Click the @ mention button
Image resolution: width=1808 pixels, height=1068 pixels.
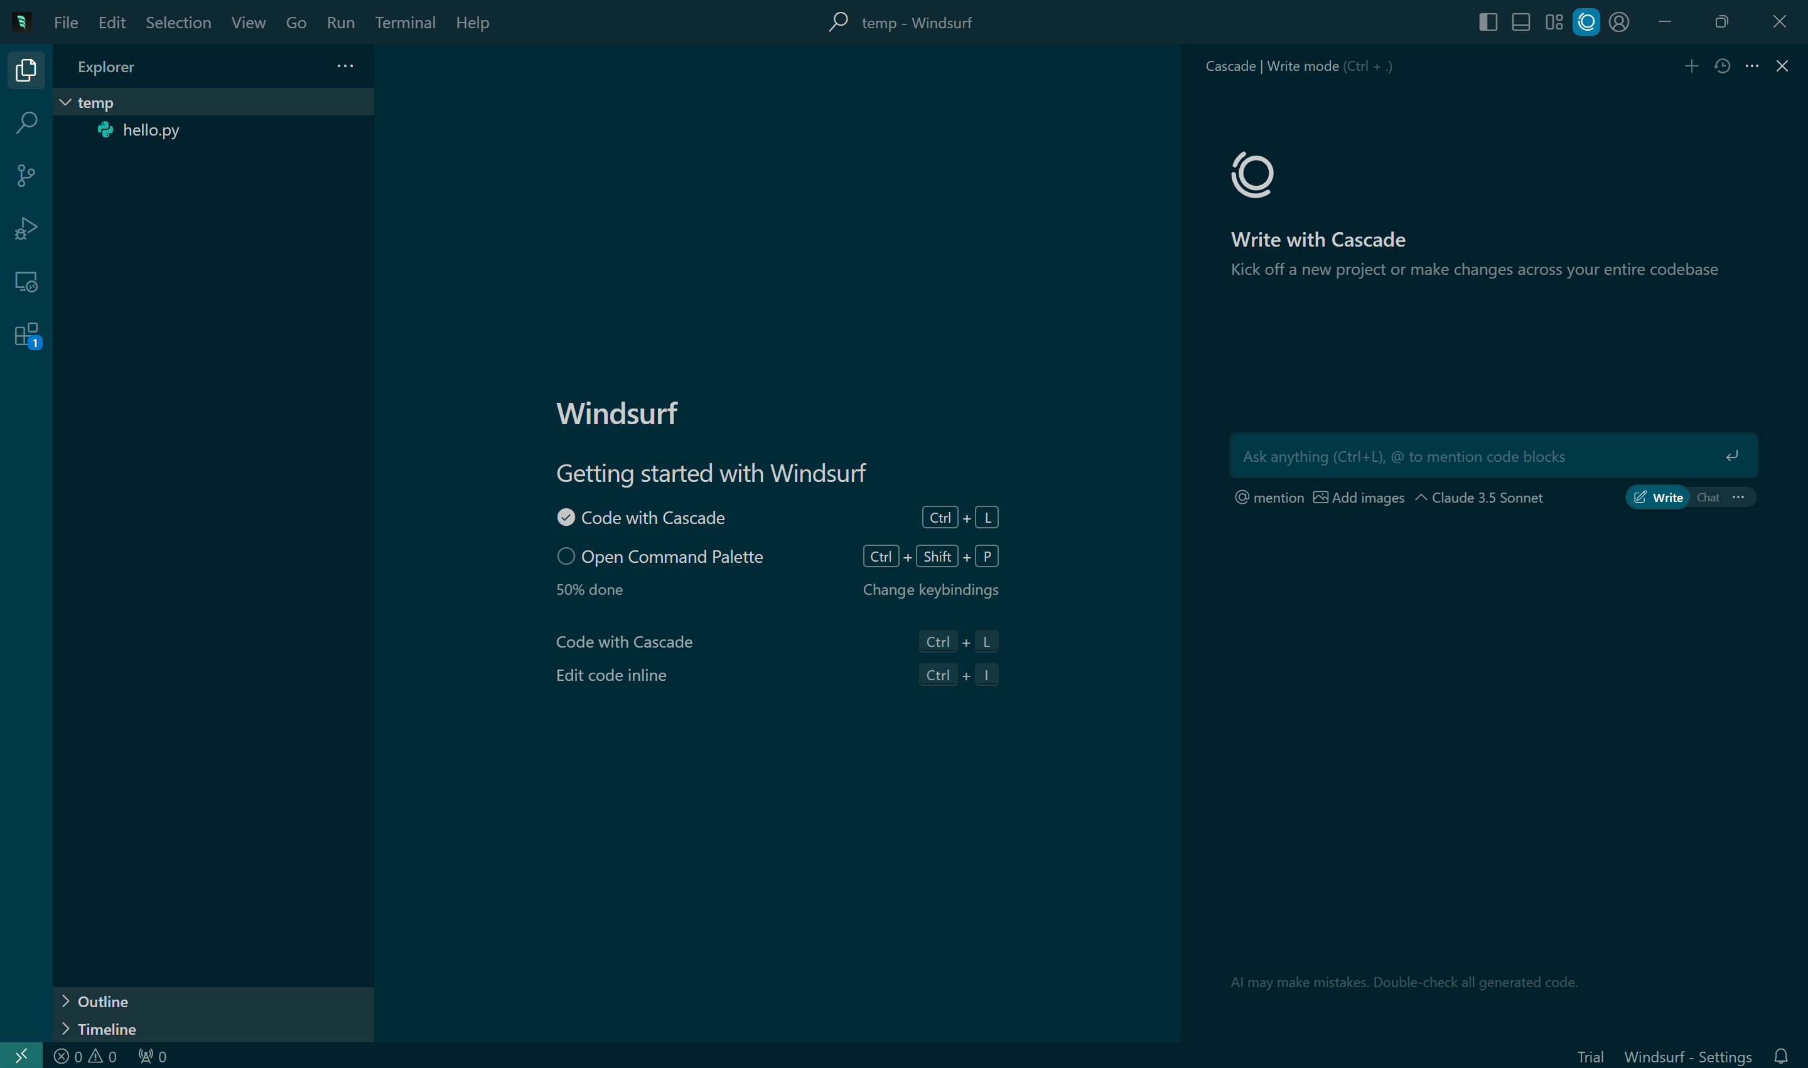pyautogui.click(x=1269, y=498)
